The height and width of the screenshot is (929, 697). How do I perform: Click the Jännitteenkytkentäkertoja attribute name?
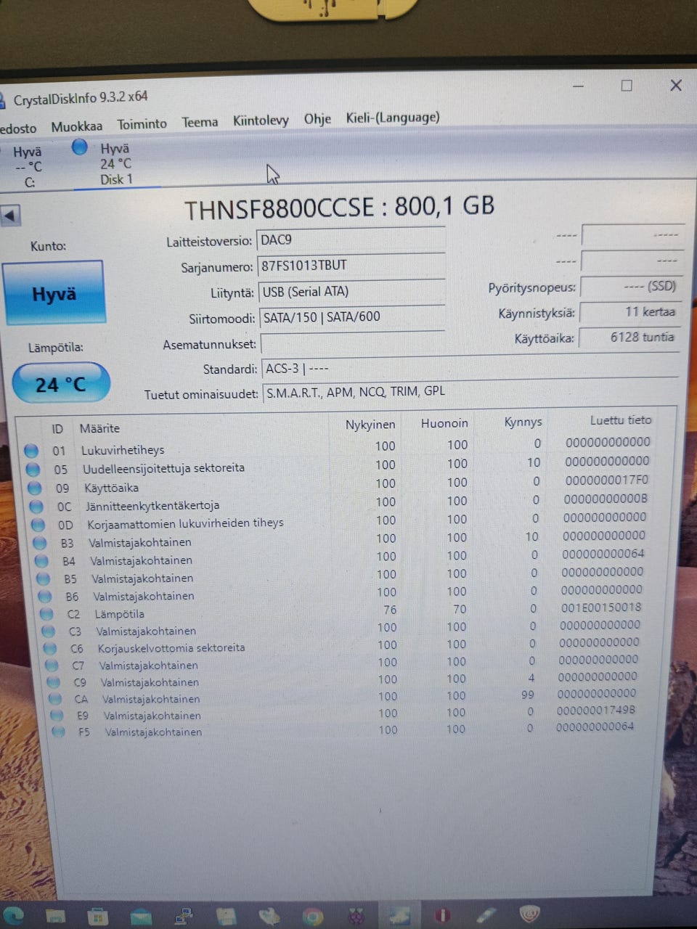[152, 505]
